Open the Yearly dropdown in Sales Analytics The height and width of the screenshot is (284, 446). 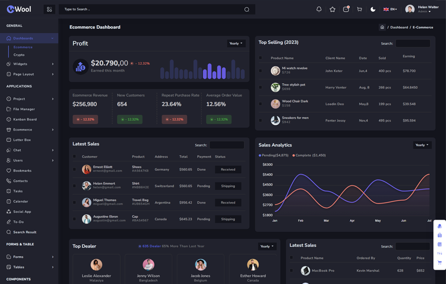click(422, 145)
